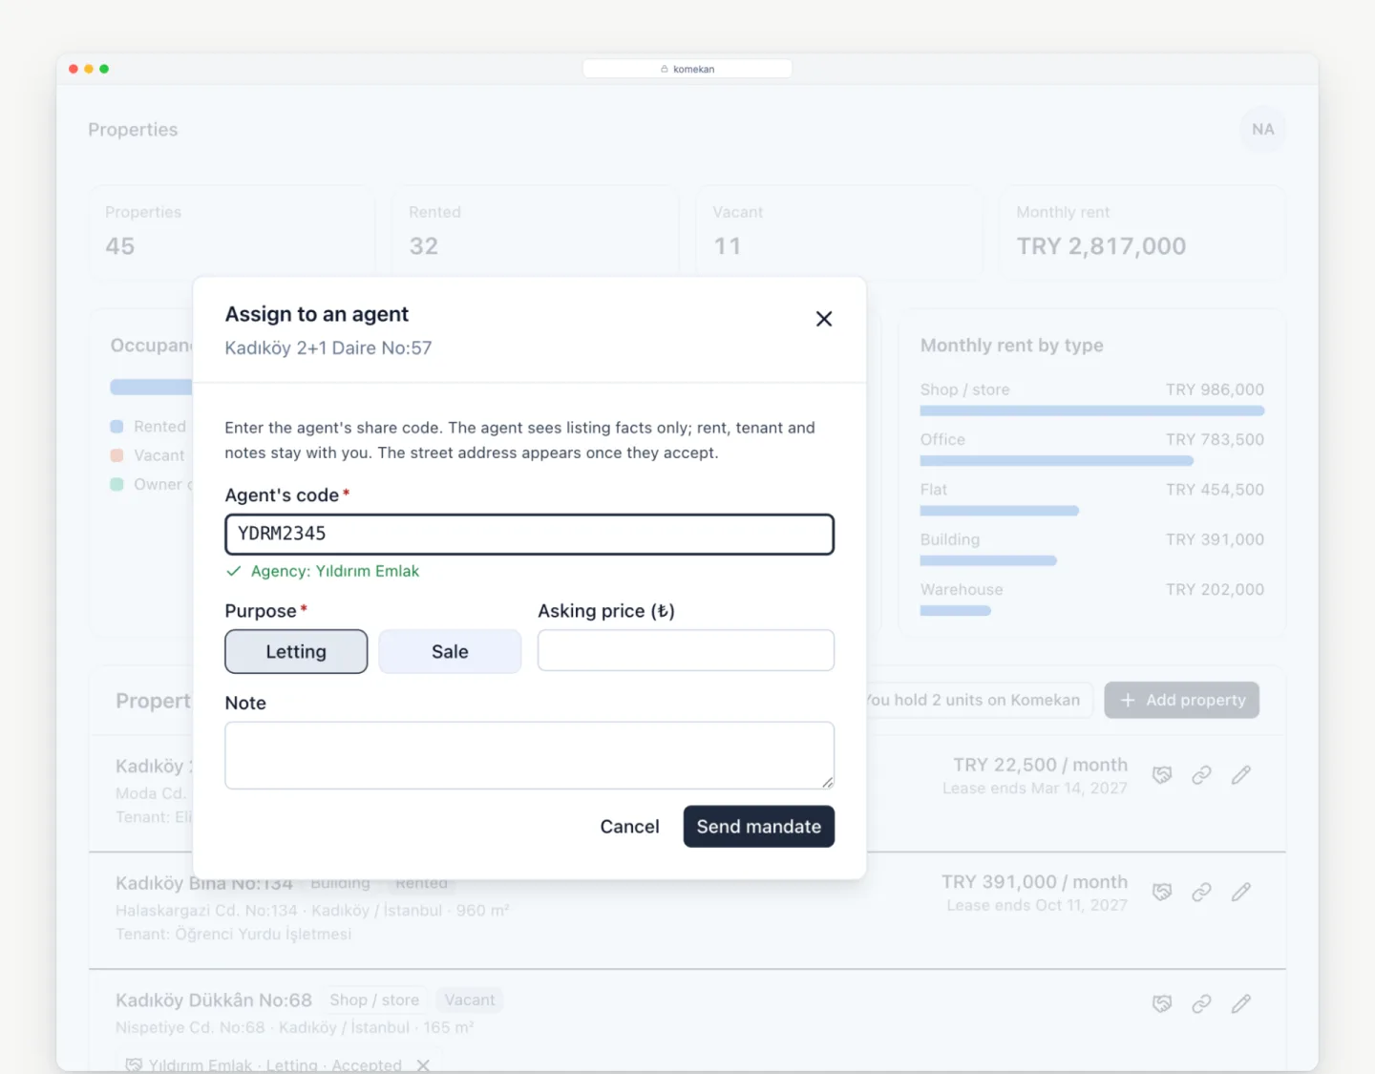Click the Add property button
This screenshot has height=1074, width=1375.
pos(1182,701)
